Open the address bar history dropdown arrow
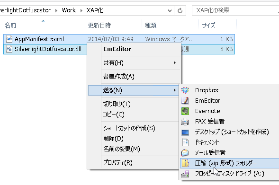The image size is (279, 185). (170, 11)
